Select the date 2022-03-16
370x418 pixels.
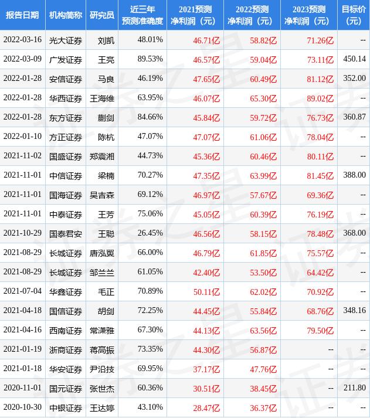click(23, 40)
